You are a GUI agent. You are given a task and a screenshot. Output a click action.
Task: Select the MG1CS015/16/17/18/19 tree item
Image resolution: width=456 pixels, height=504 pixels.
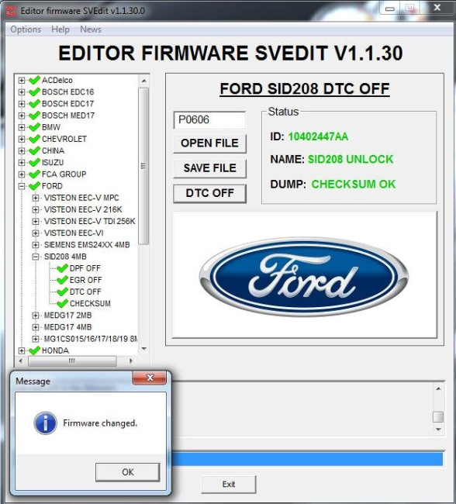pyautogui.click(x=91, y=339)
